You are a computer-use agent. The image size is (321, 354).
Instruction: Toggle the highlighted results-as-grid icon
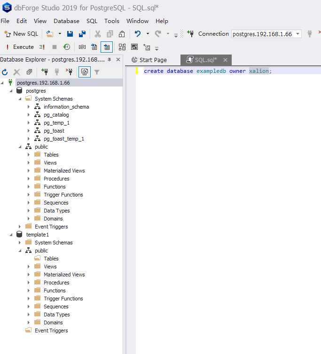(107, 47)
